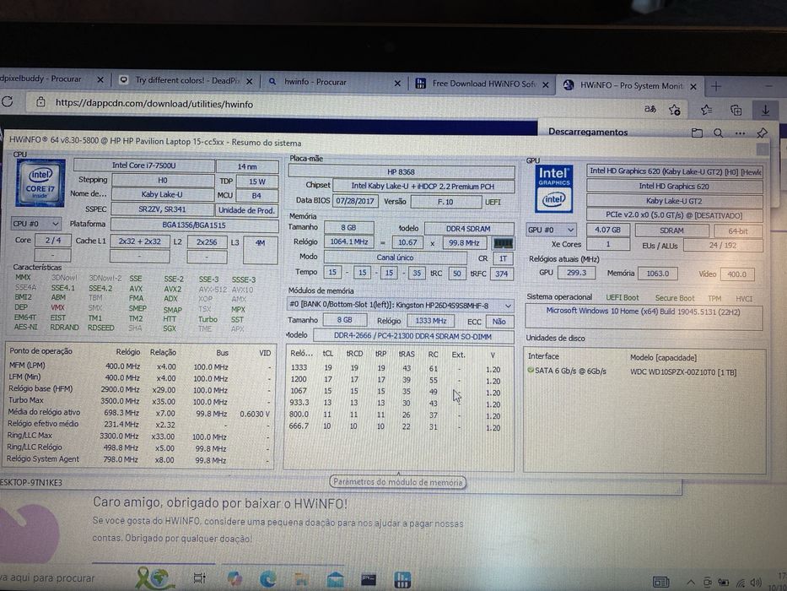The width and height of the screenshot is (787, 591).
Task: Click the 1333 memory timing row
Action: point(396,368)
